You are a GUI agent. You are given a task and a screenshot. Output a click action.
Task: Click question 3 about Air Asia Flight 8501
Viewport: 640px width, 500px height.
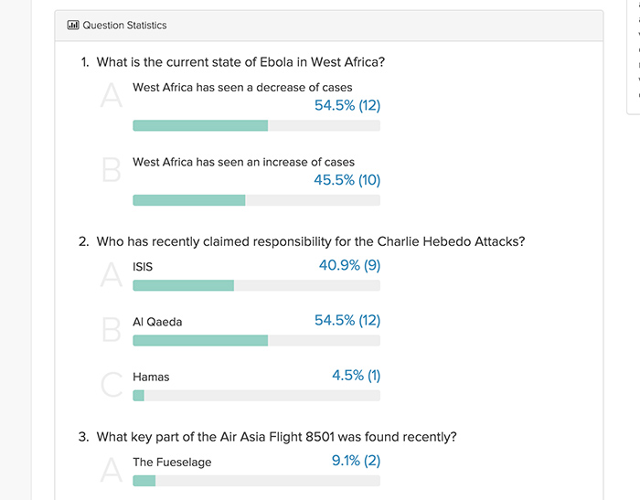[267, 437]
